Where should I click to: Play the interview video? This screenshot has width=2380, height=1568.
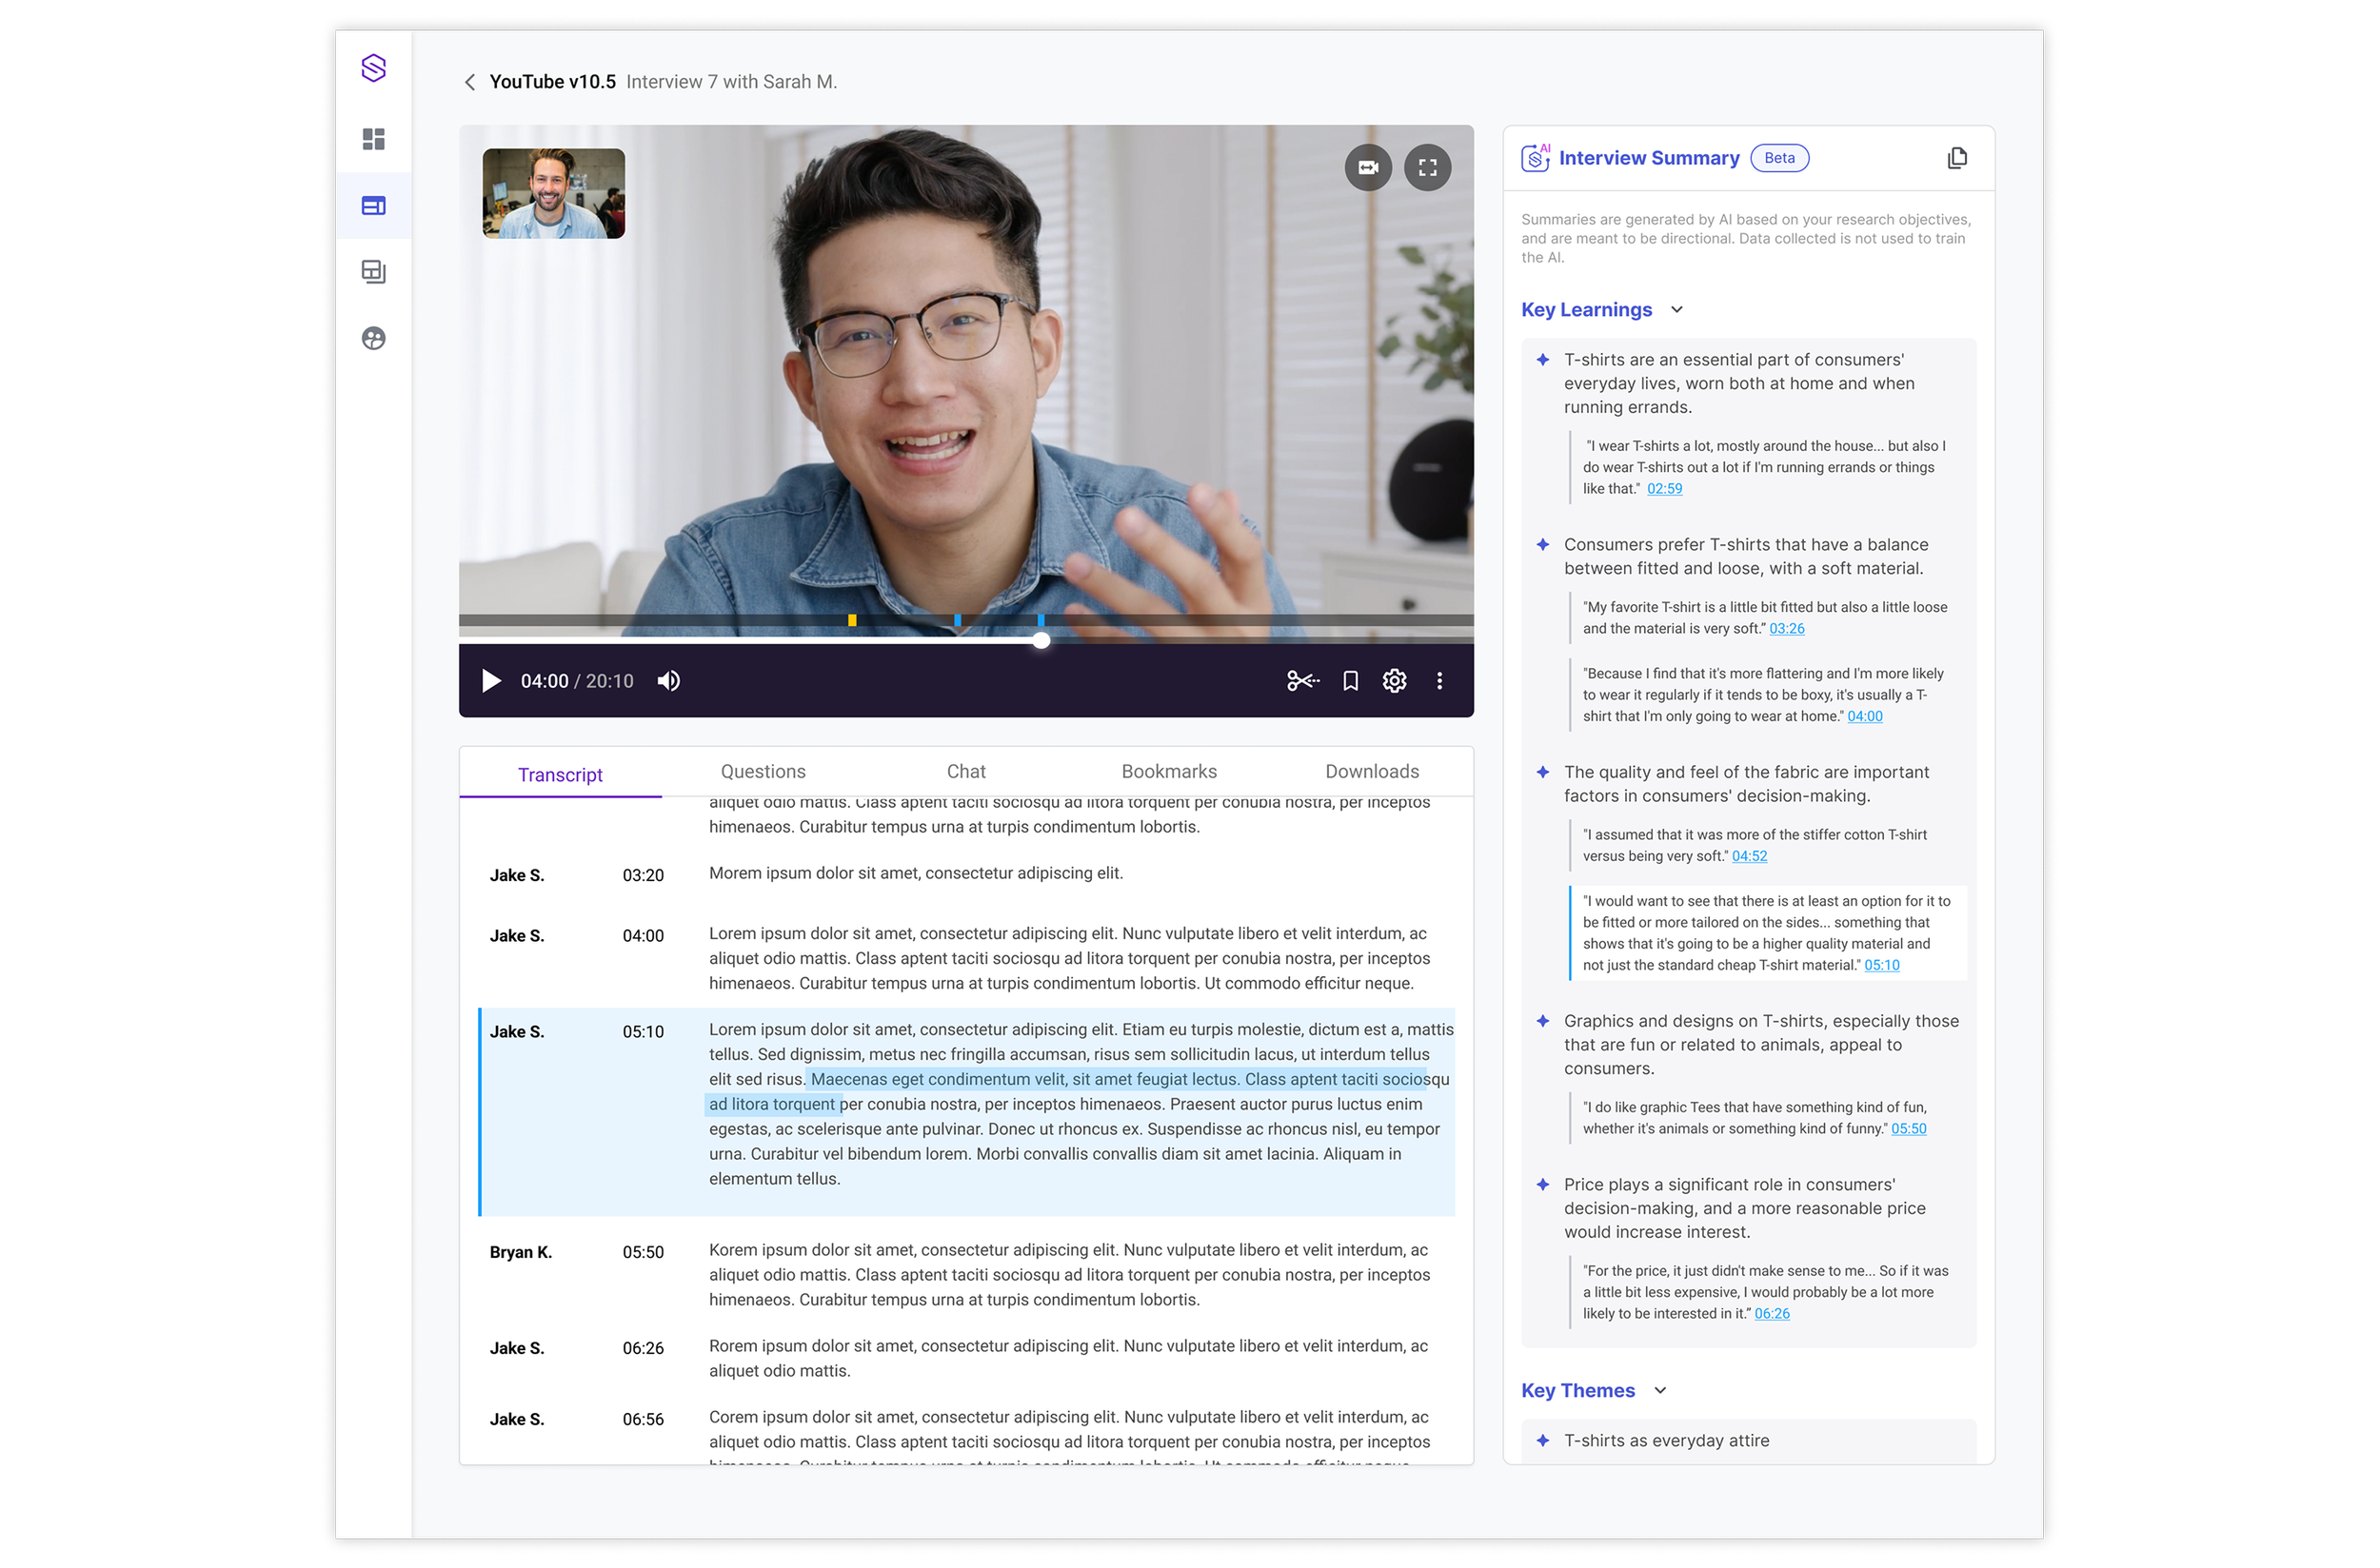tap(491, 681)
